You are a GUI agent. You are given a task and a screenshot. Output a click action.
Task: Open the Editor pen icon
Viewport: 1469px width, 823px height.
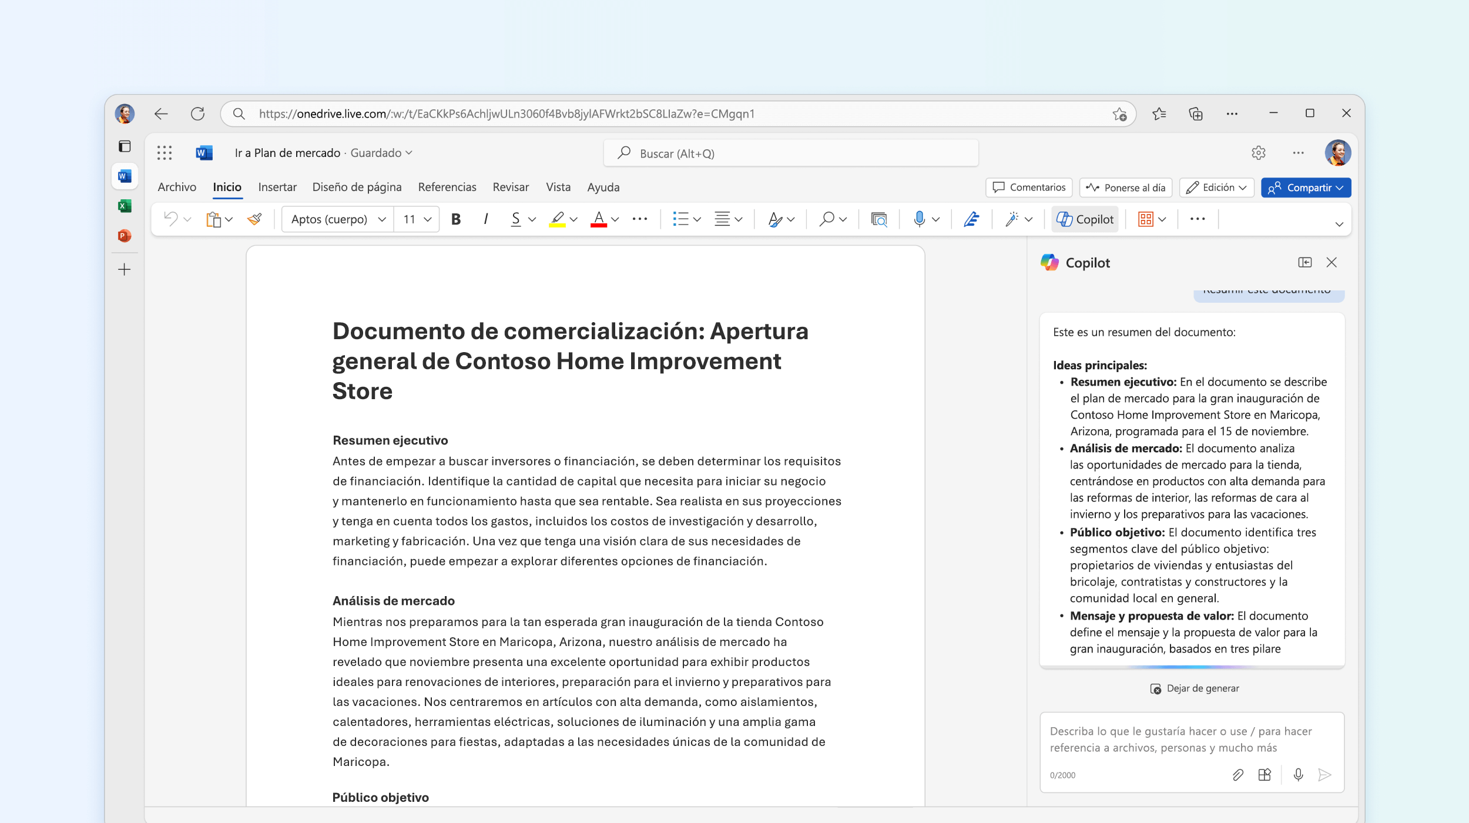pyautogui.click(x=971, y=219)
